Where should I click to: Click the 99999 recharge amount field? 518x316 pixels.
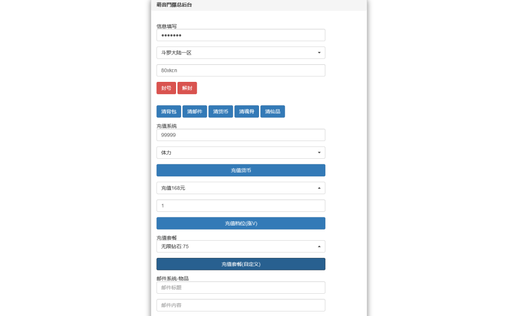240,134
